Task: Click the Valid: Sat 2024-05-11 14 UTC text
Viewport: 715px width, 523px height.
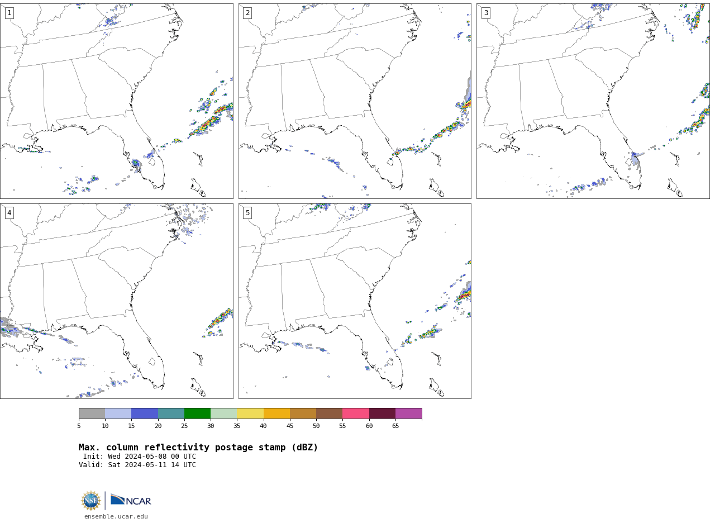Action: pos(137,465)
